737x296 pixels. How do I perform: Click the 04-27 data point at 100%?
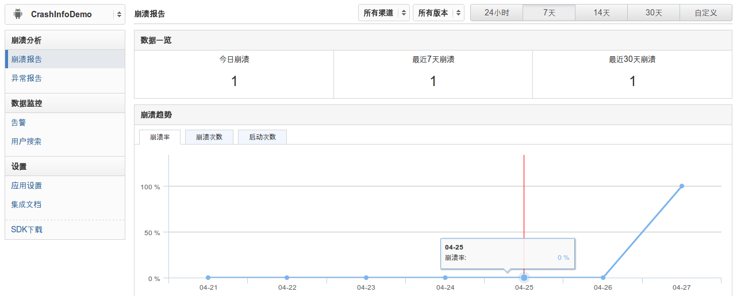tap(682, 186)
